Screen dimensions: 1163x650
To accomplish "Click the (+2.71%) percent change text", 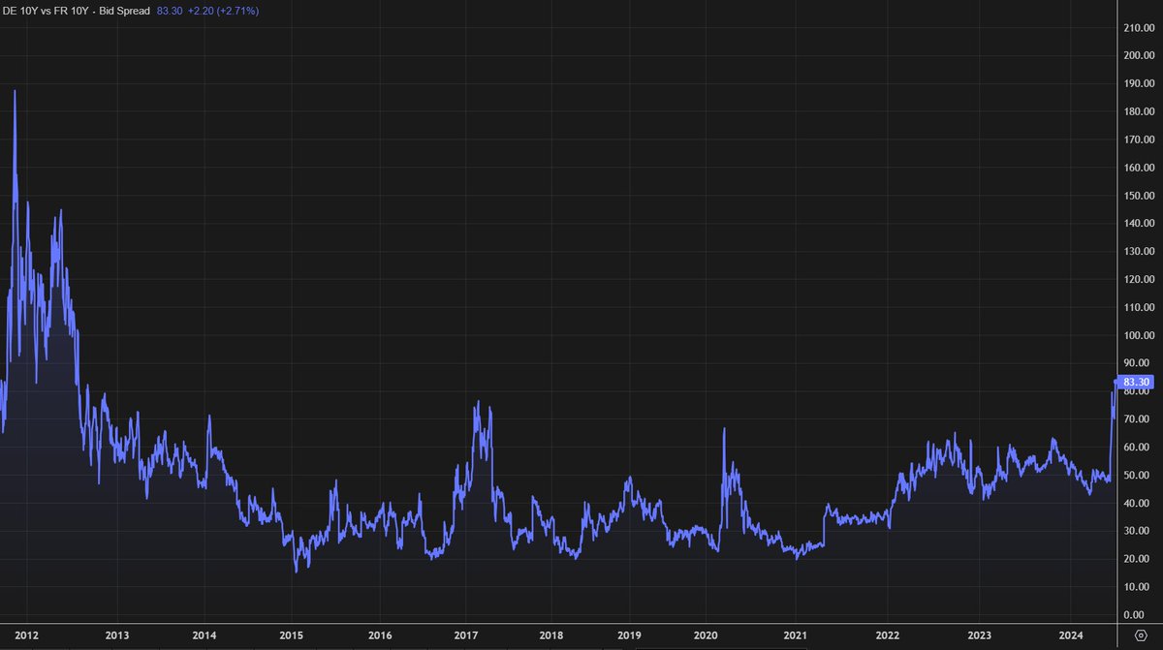I will 239,11.
